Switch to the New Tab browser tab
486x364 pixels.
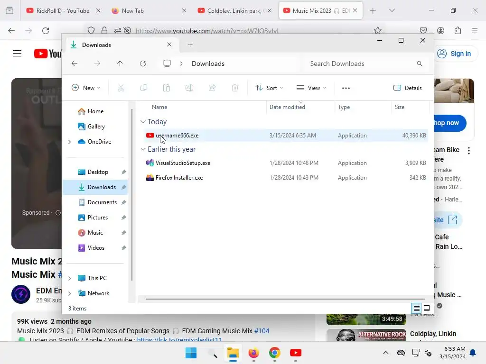(x=149, y=11)
